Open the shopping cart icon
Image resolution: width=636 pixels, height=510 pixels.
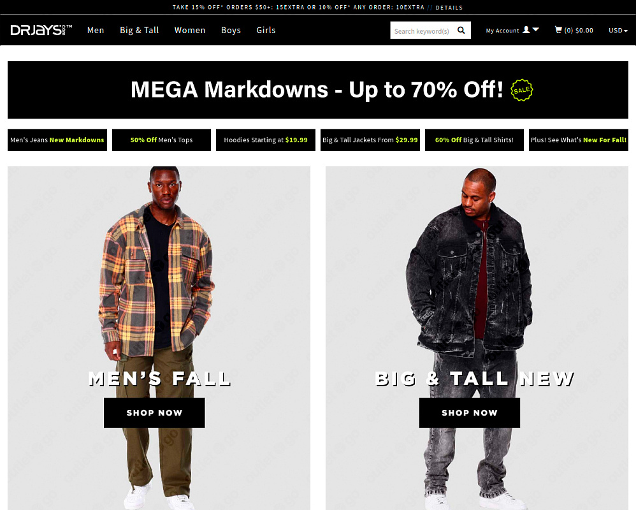click(x=558, y=29)
